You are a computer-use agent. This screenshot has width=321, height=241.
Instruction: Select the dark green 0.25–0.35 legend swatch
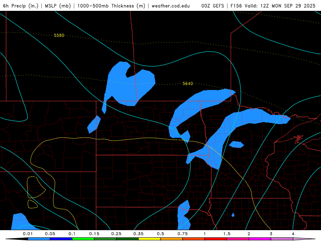click(x=127, y=239)
